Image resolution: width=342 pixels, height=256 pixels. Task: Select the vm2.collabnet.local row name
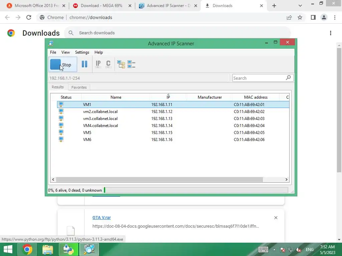pos(100,111)
